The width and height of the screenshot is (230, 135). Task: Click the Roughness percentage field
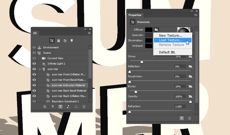tap(180, 76)
